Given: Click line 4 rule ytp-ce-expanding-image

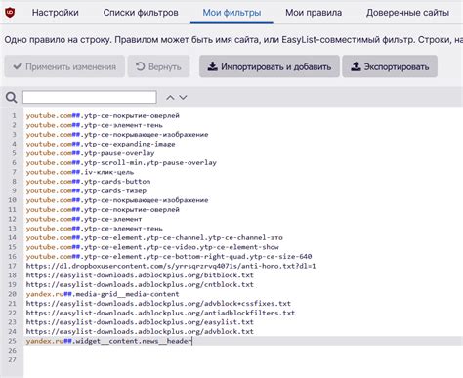Looking at the screenshot, I should click(x=101, y=144).
